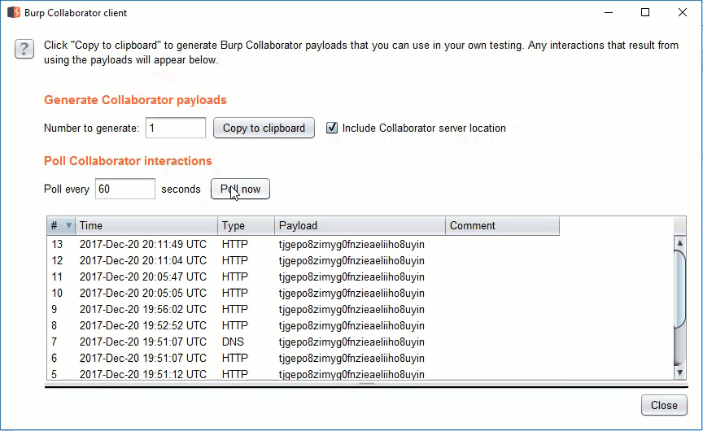703x431 pixels.
Task: Click the split pane divider handle
Action: tap(366, 385)
